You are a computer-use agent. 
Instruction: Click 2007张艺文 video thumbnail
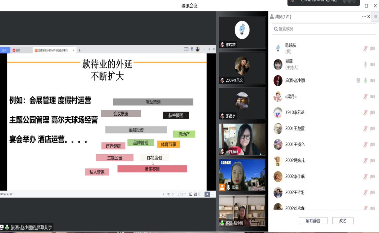242,68
